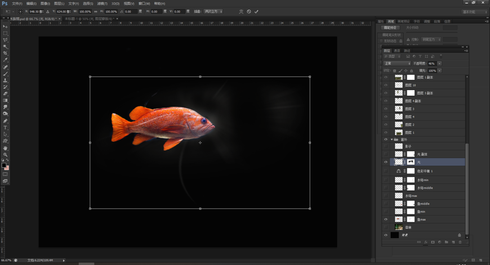
Task: Click the foreground color swatch
Action: pos(4,165)
